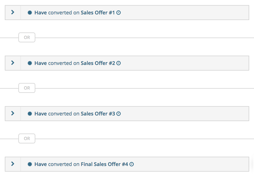This screenshot has width=254, height=177.
Task: Click the word Have in Sales Offer #1 row
Action: click(x=40, y=13)
